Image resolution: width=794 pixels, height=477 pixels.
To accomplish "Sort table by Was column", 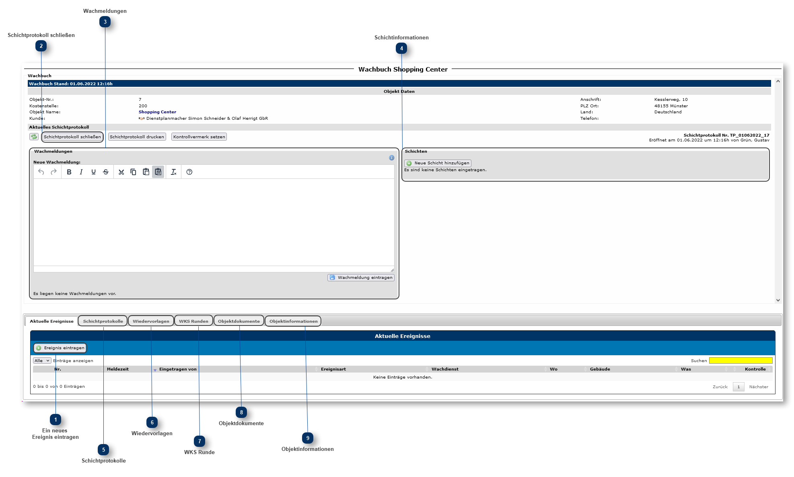I will [686, 369].
